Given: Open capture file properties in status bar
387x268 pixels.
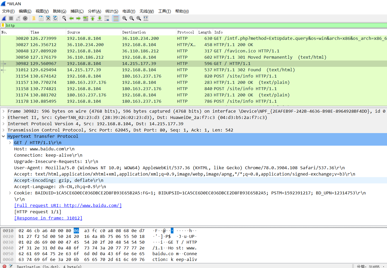Looking at the screenshot, I should pos(11,266).
